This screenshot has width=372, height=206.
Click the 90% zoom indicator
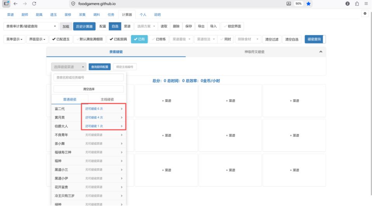(x=298, y=4)
